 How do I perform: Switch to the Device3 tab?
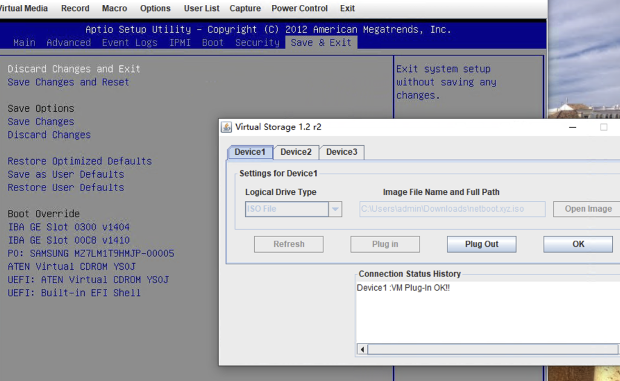tap(341, 152)
